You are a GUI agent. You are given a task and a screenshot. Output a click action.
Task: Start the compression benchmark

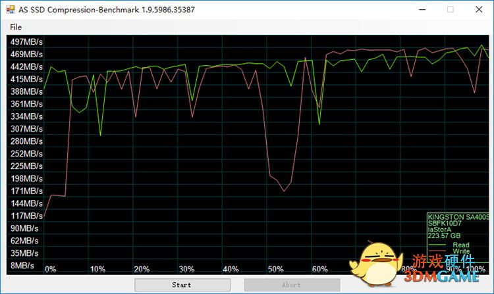[182, 285]
